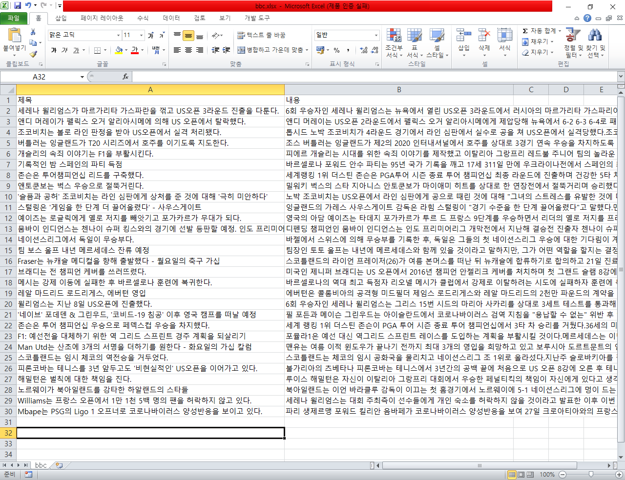Open 찾기 및 선택 find and select
Viewport: 625px width, 480px height.
(x=596, y=43)
